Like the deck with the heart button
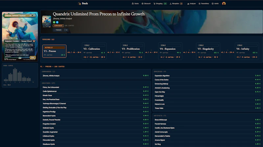The image size is (263, 147). [x=66, y=30]
